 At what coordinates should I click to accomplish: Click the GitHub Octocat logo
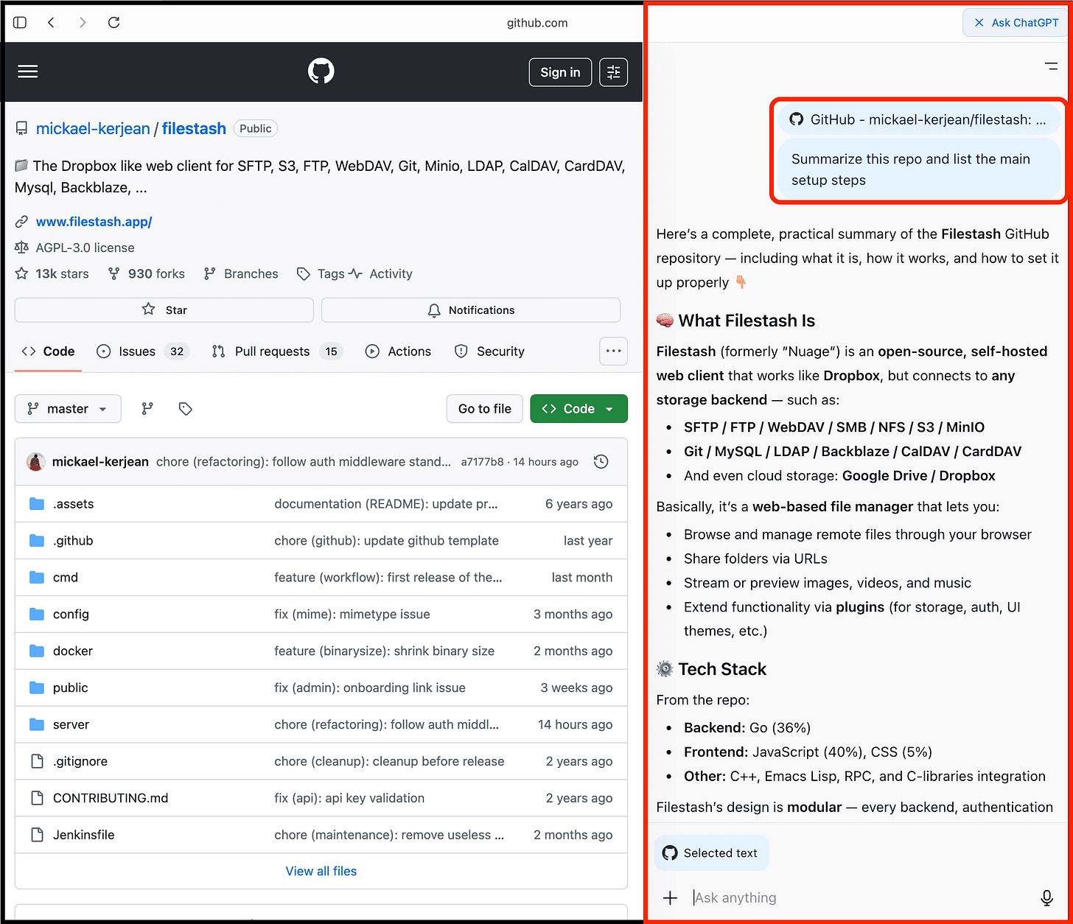[x=321, y=71]
